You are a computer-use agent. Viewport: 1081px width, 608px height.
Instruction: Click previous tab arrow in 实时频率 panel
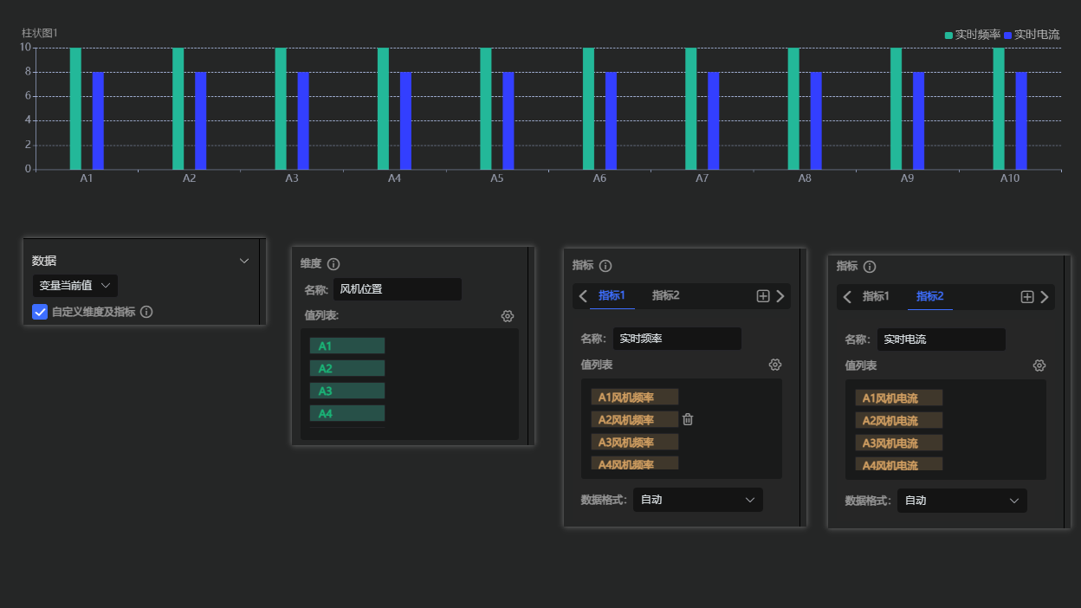click(x=583, y=296)
